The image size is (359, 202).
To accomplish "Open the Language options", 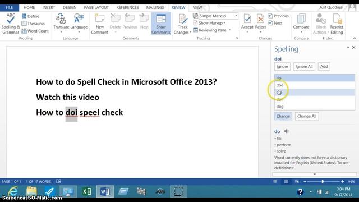I will [x=79, y=24].
